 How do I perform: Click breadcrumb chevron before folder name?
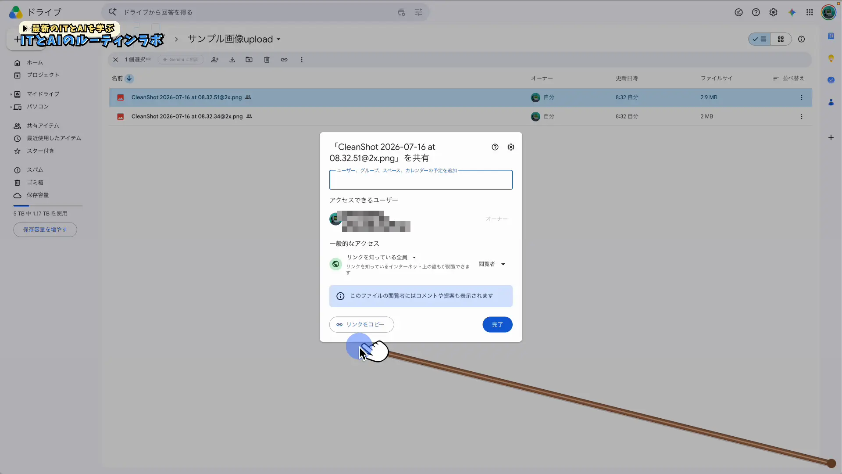tap(176, 39)
